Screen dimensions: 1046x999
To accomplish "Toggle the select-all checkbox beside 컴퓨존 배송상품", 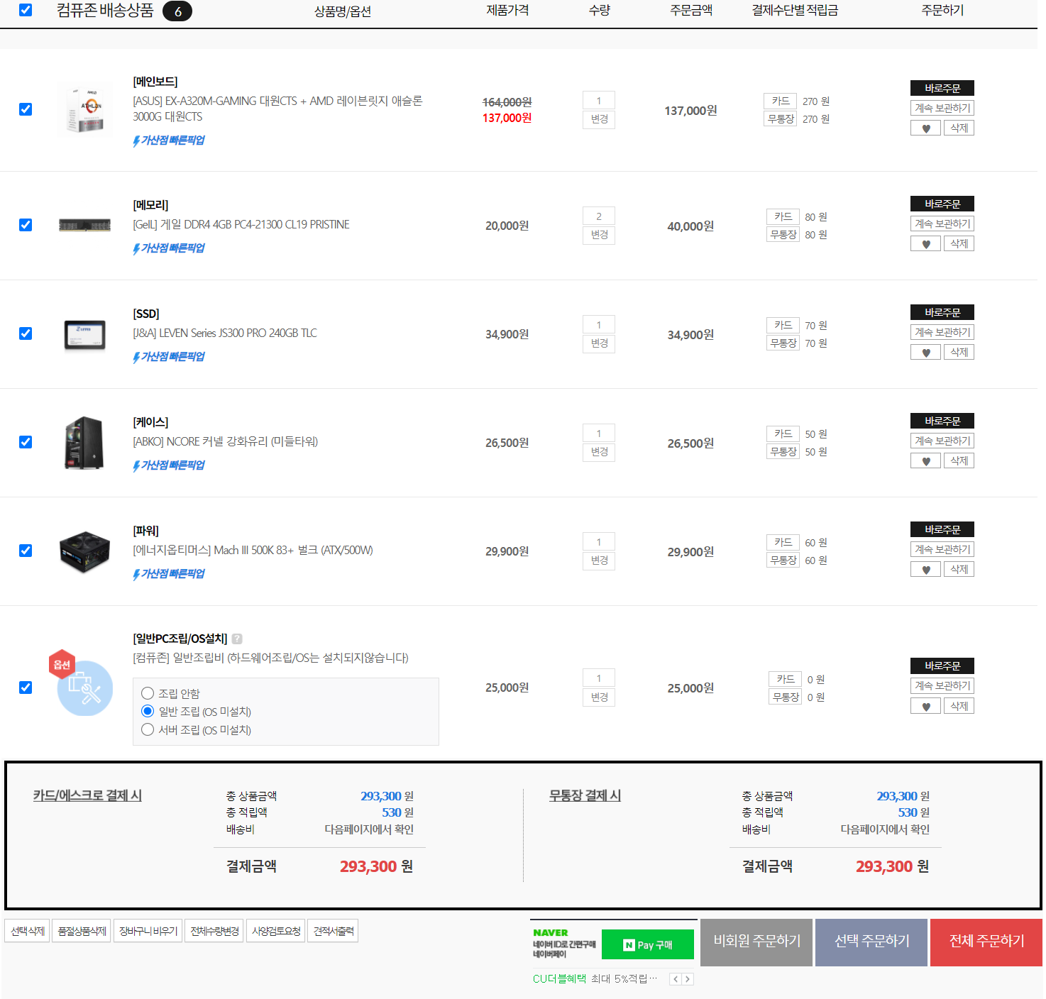I will click(x=26, y=10).
